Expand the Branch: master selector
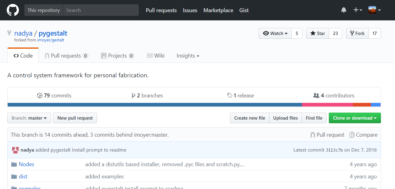Screen dimensions: 395x189 29,118
